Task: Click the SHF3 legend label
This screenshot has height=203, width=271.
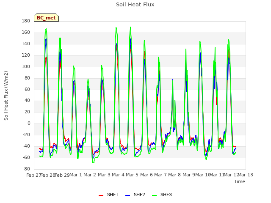Action: (166, 195)
